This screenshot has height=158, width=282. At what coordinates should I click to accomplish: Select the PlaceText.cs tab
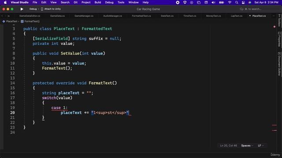(259, 16)
